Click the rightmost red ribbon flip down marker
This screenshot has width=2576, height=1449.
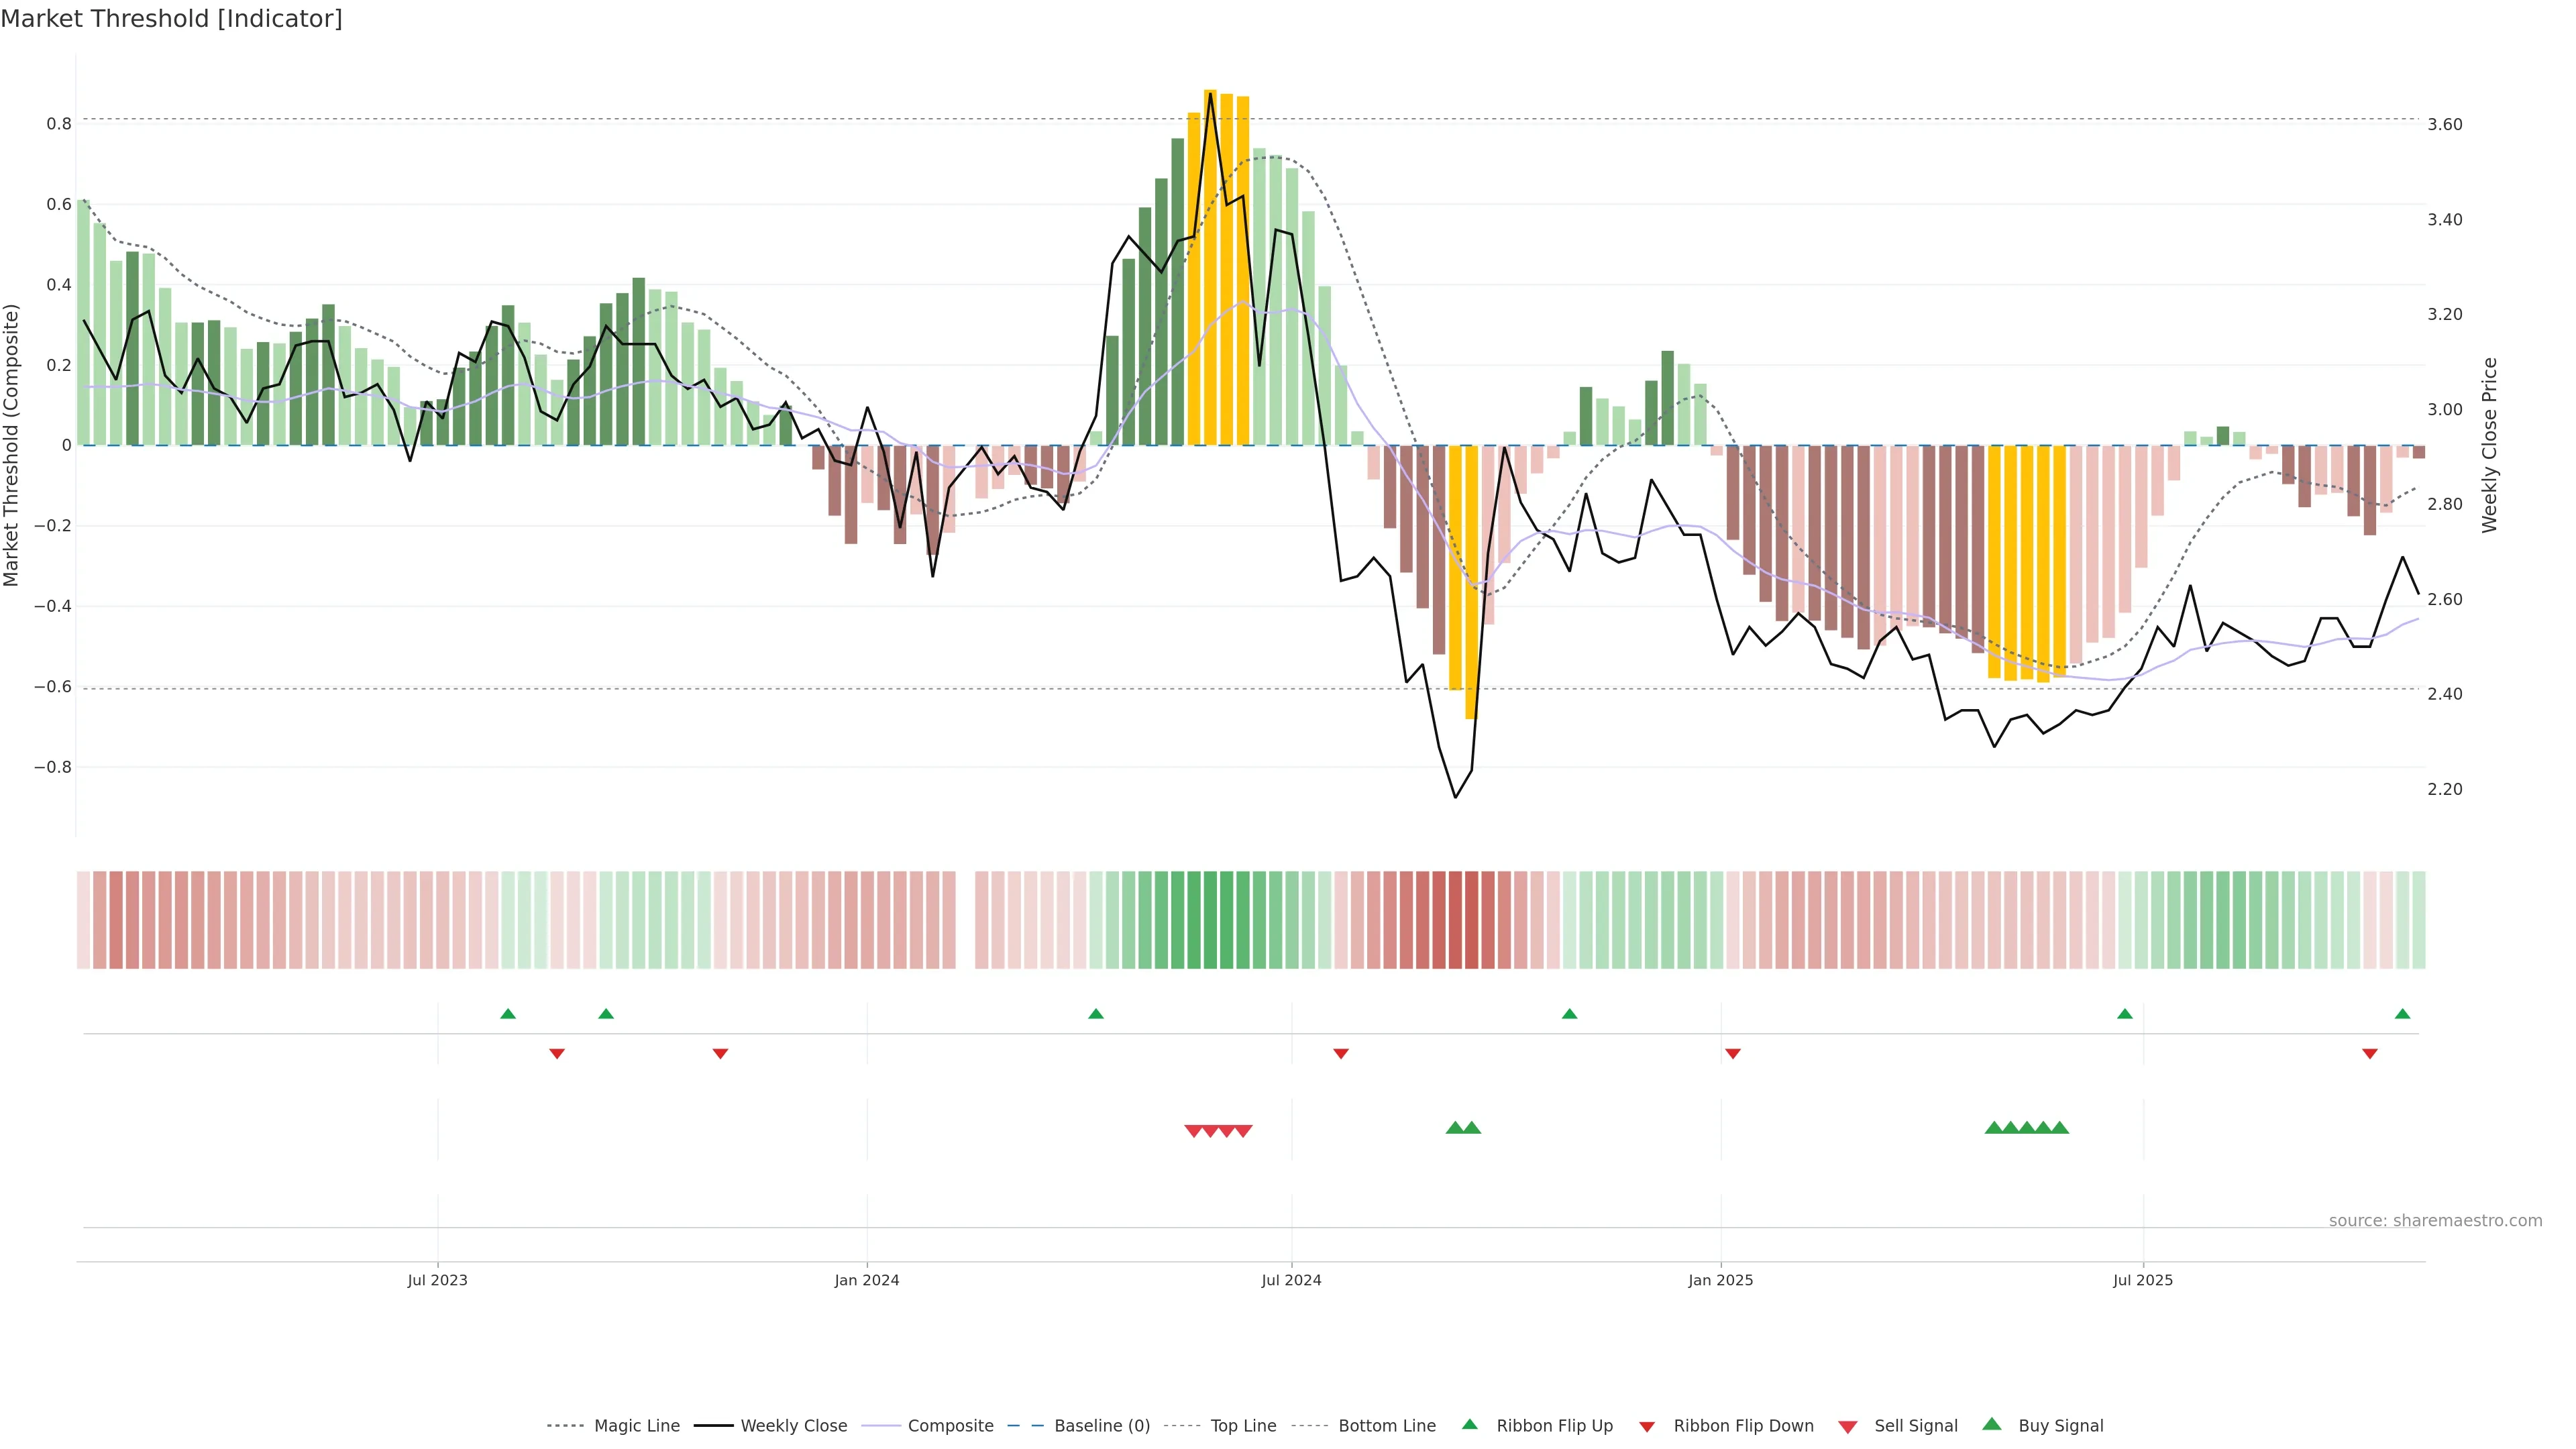coord(2370,1053)
